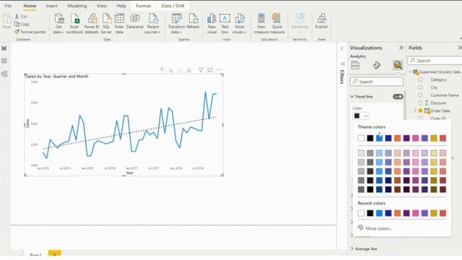462x260 pixels.
Task: Collapse the Supermart Grocery Sales table
Action: pos(410,72)
